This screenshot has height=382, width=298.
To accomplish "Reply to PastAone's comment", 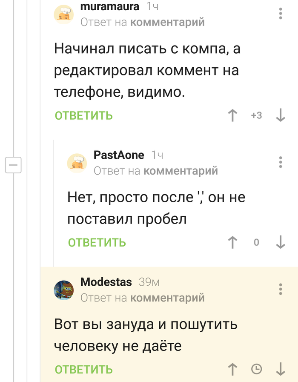I will point(97,242).
